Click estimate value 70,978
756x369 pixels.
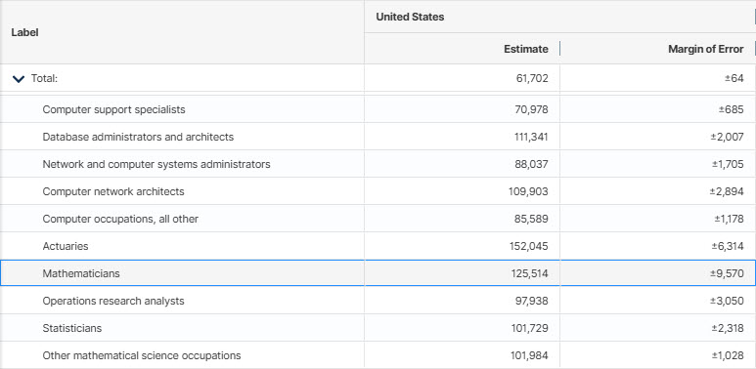click(x=532, y=109)
